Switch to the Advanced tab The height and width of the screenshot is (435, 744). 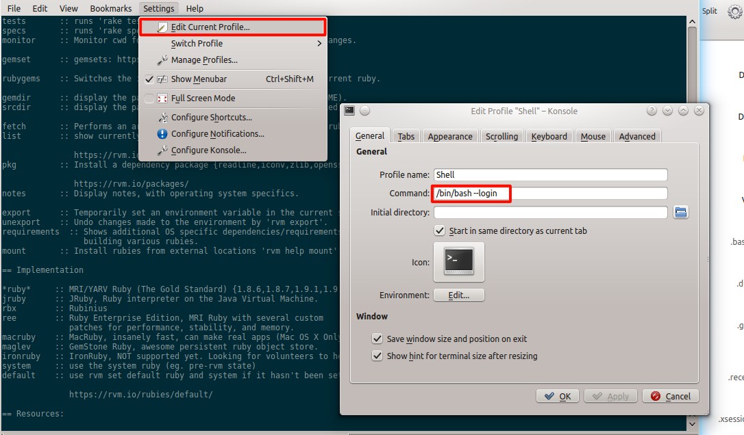pos(636,137)
